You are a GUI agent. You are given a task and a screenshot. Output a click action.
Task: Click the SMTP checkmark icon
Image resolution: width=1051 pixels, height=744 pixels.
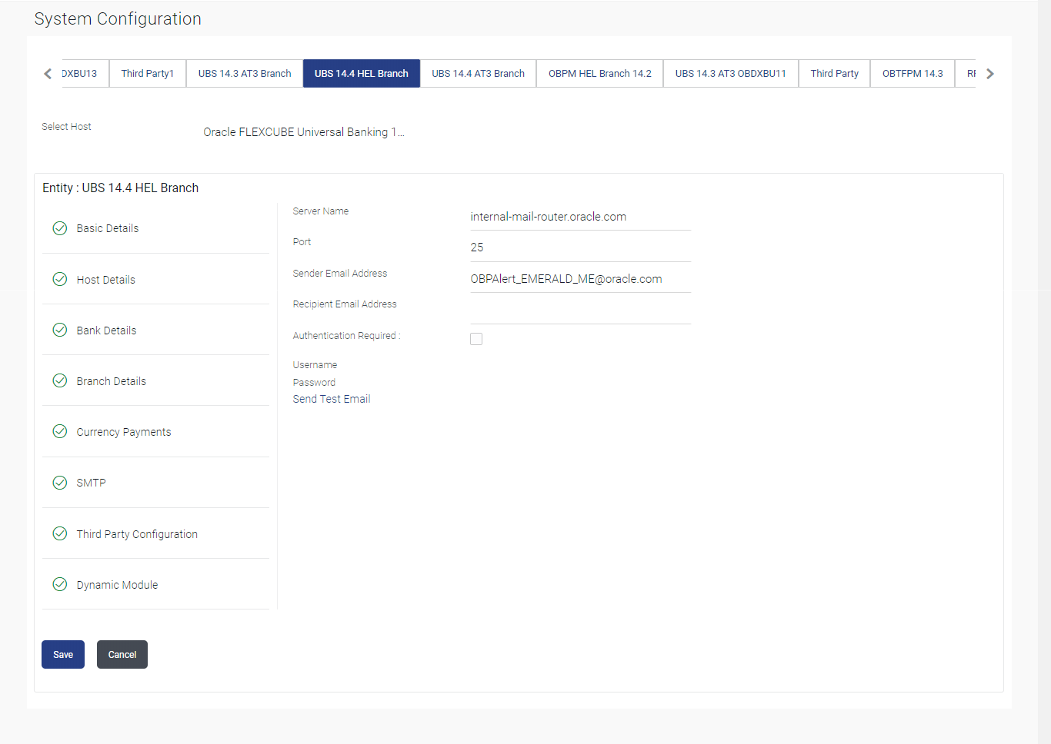[x=60, y=483]
